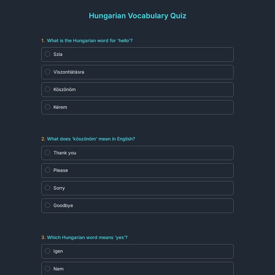Click question 3 text about 'yes'

(x=87, y=238)
